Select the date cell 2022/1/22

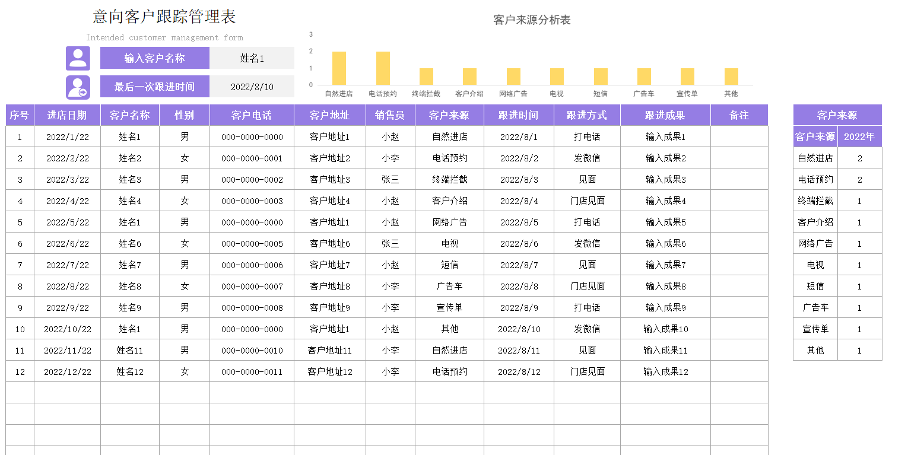[x=67, y=136]
